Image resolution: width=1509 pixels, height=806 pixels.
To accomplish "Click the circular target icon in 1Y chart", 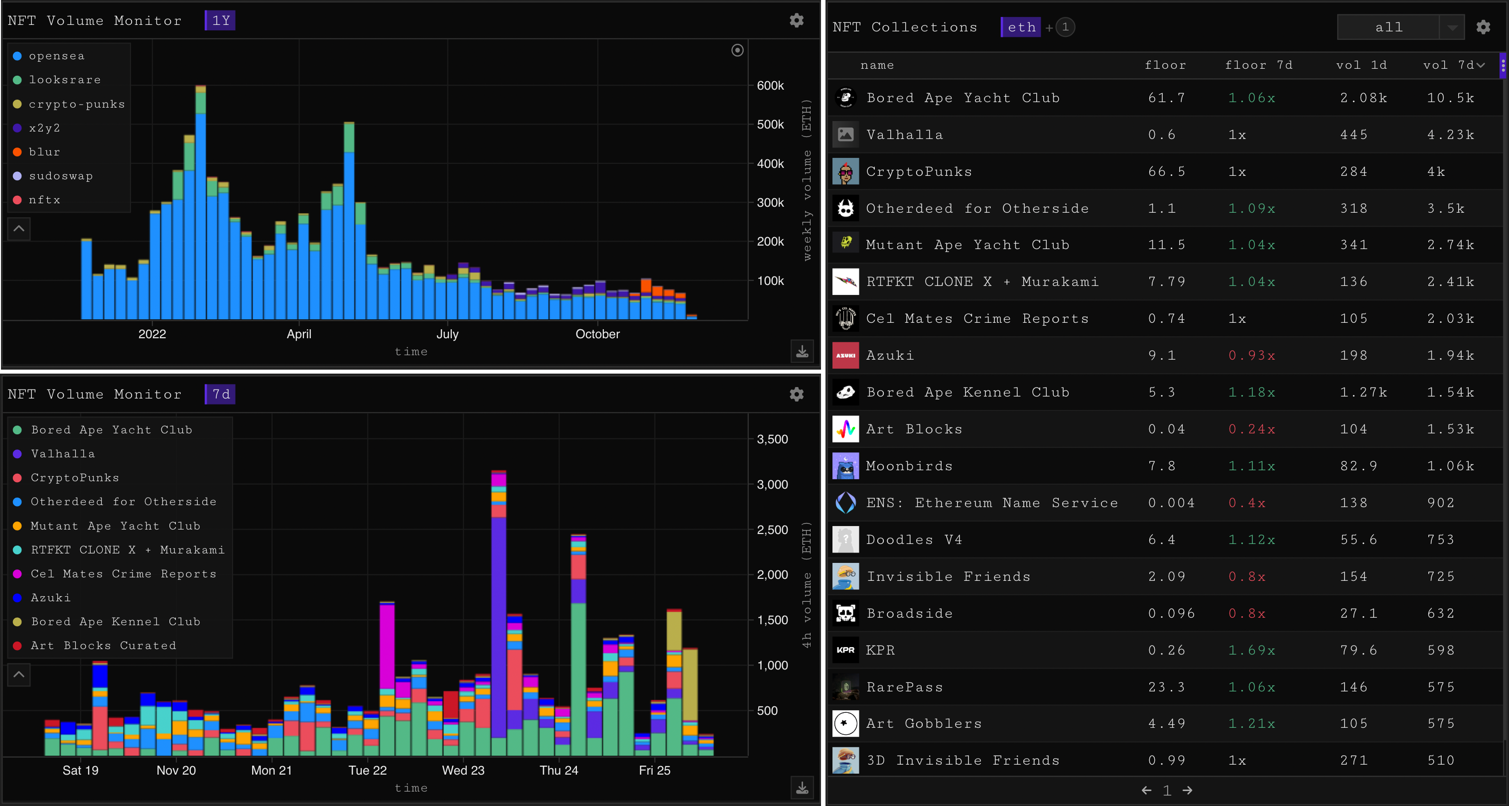I will (737, 50).
